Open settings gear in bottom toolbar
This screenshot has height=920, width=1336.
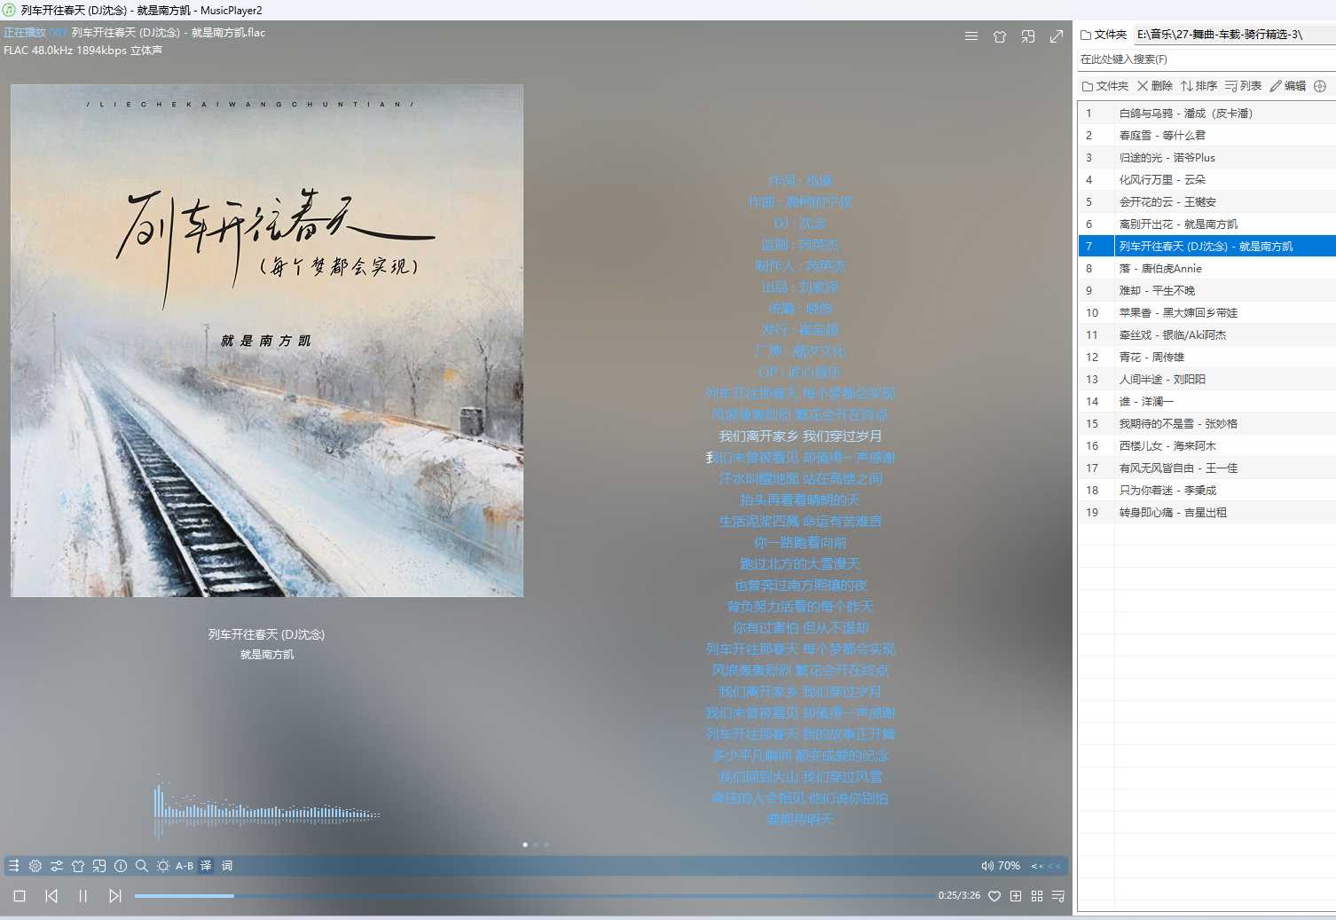pyautogui.click(x=35, y=866)
